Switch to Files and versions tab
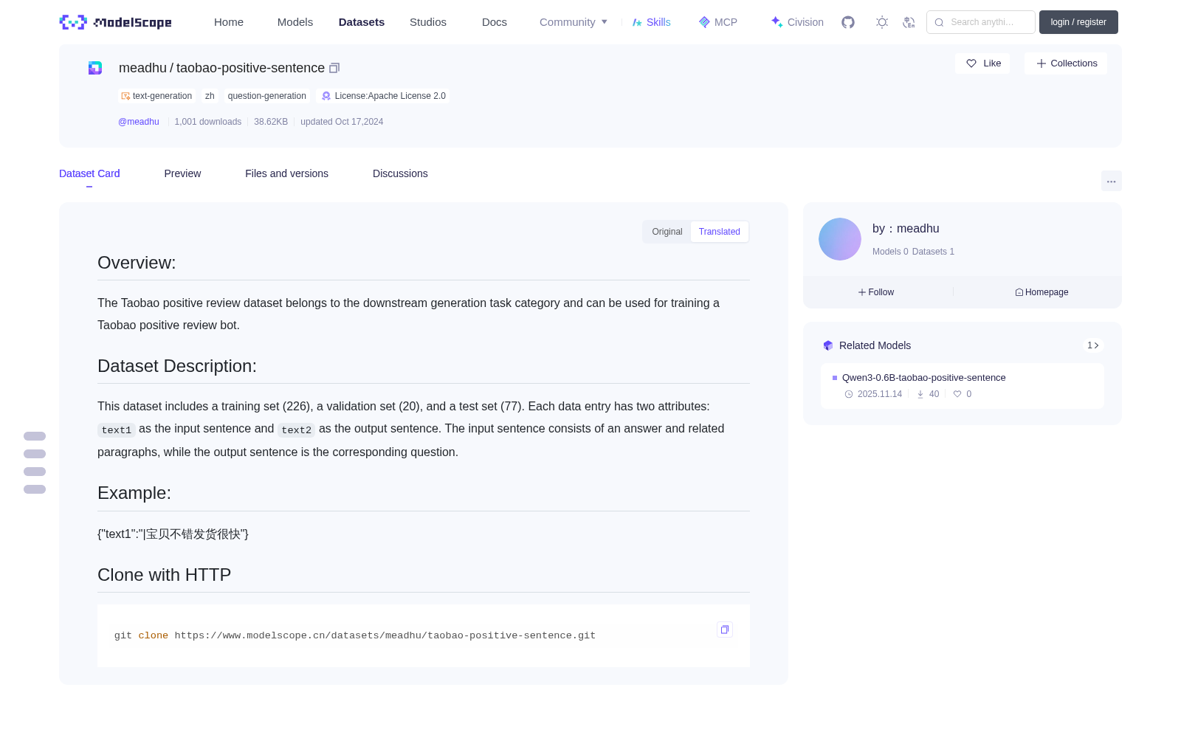The height and width of the screenshot is (738, 1181). point(286,173)
